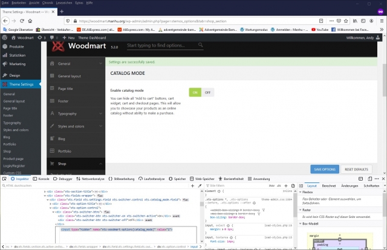Show overflowing bookmarks chevron

pyautogui.click(x=382, y=30)
